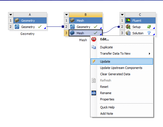The width and height of the screenshot is (163, 127).
Task: Click the Mesh title icon in system B
Action: (x=72, y=20)
